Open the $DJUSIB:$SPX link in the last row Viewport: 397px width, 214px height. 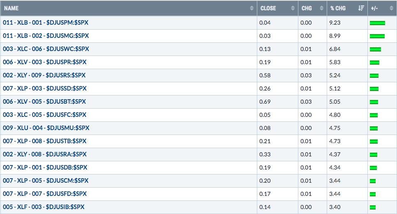coord(44,207)
